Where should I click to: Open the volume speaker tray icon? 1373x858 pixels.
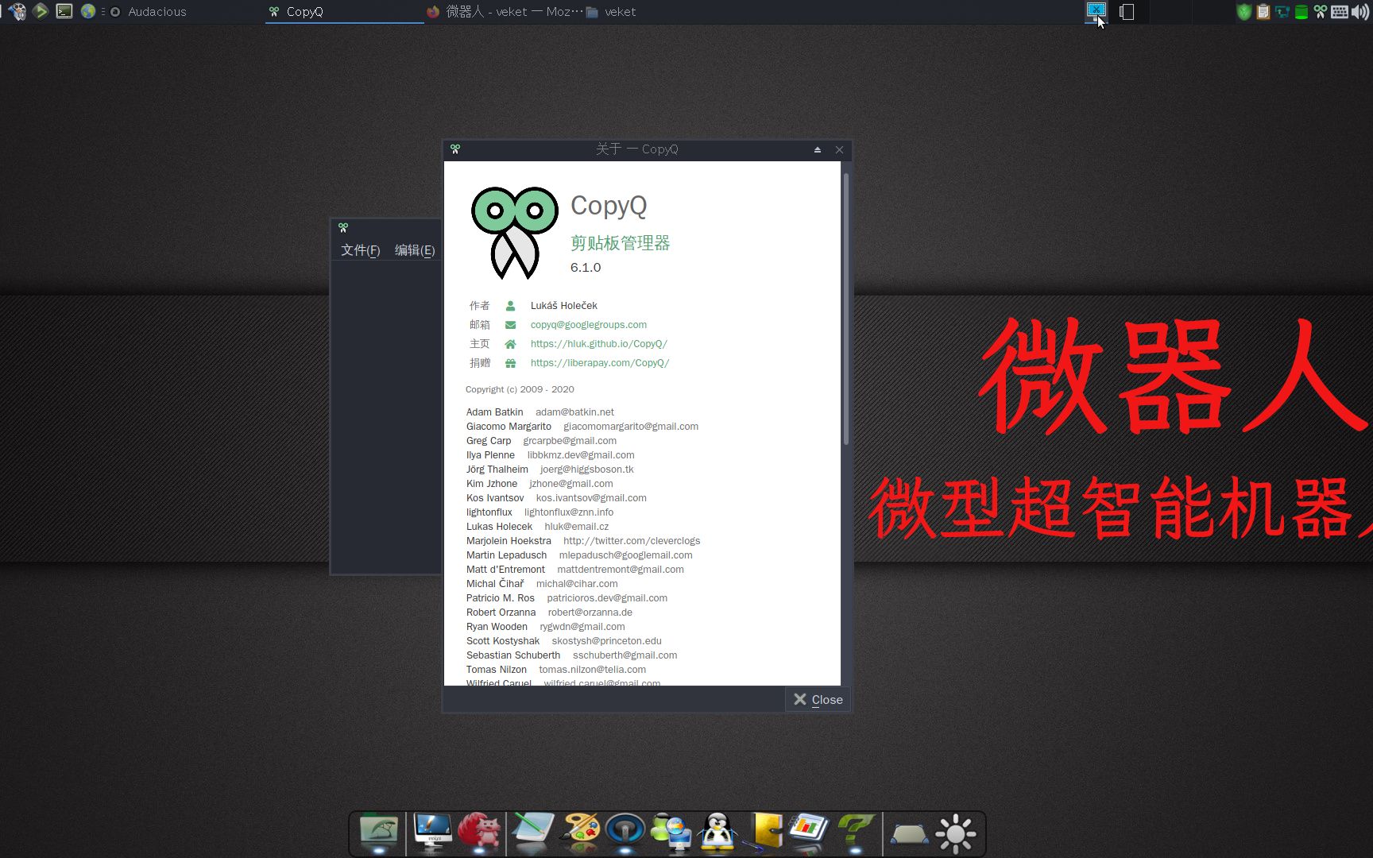[x=1360, y=11]
